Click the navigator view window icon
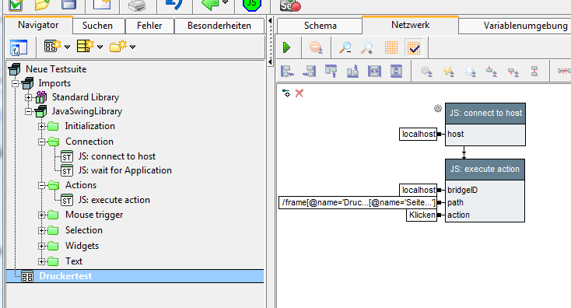 [19, 47]
